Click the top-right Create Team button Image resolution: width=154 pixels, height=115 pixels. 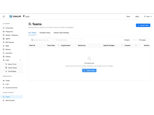click(143, 25)
